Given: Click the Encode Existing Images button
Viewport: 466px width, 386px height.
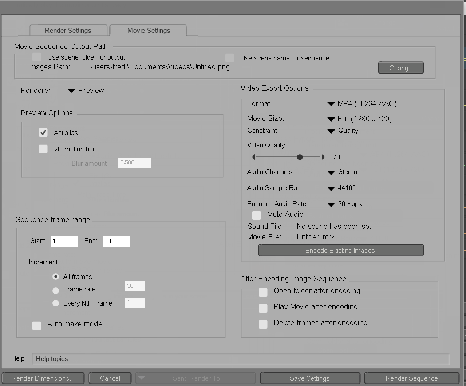Looking at the screenshot, I should [x=340, y=251].
